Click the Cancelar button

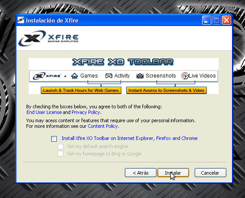pyautogui.click(x=210, y=173)
